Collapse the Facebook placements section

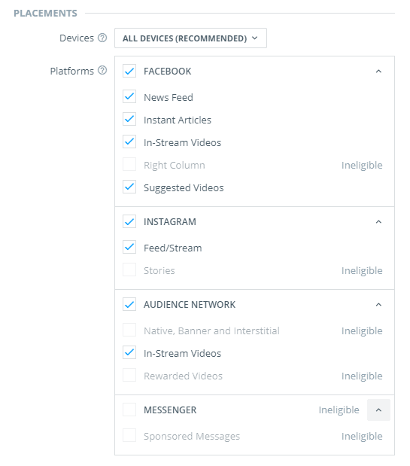[x=378, y=72]
